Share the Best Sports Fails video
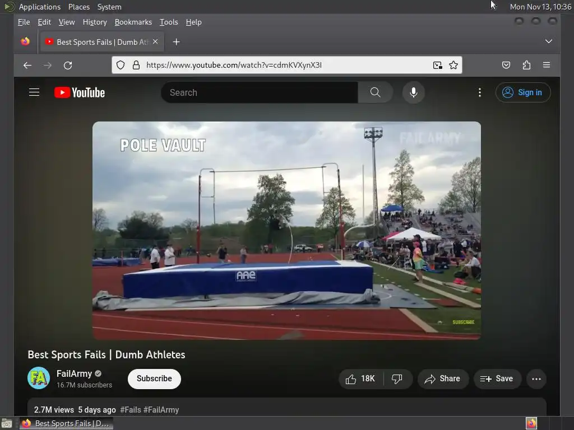The image size is (574, 430). [x=443, y=379]
